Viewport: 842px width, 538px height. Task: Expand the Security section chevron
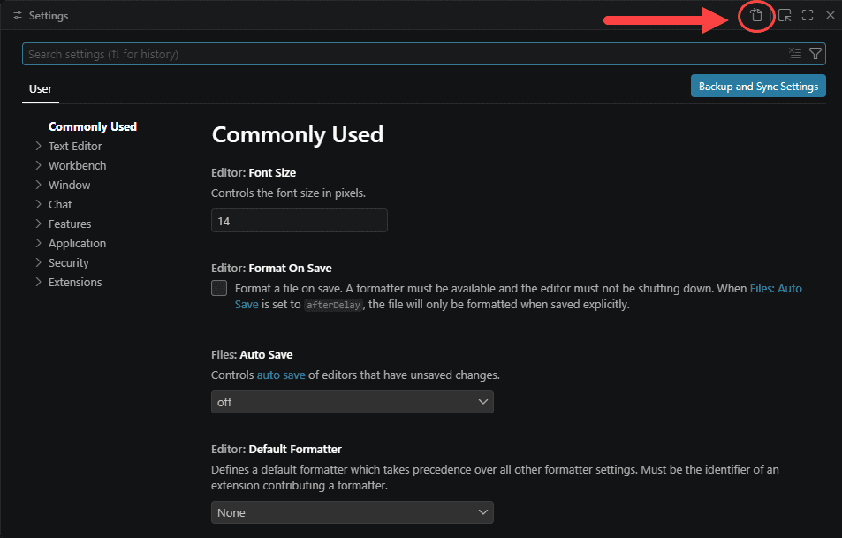pyautogui.click(x=38, y=262)
